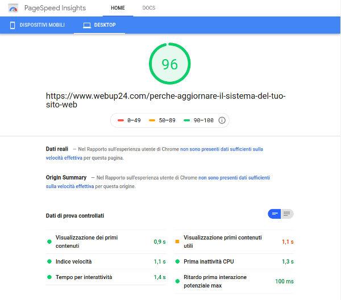
Task: Click green dot beside Tempo per interattività
Action: tap(49, 277)
